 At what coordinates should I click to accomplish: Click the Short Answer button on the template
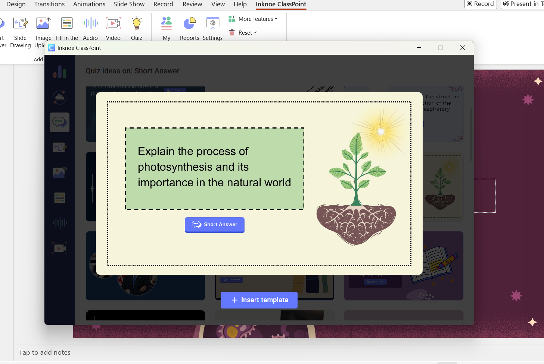pyautogui.click(x=215, y=225)
